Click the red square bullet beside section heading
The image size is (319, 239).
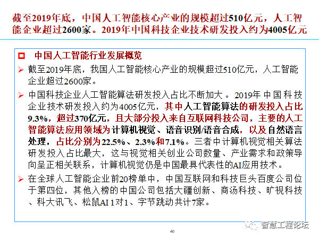click(x=21, y=56)
